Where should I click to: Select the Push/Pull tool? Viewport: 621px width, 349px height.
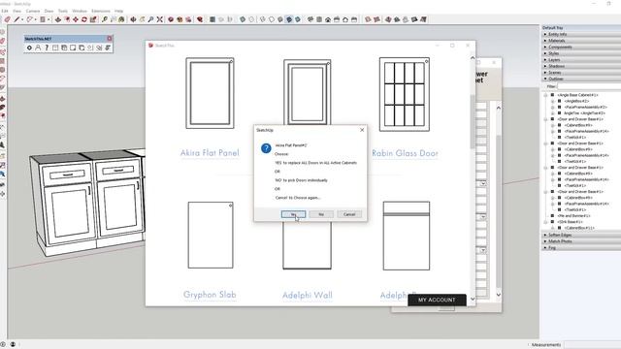(x=58, y=19)
